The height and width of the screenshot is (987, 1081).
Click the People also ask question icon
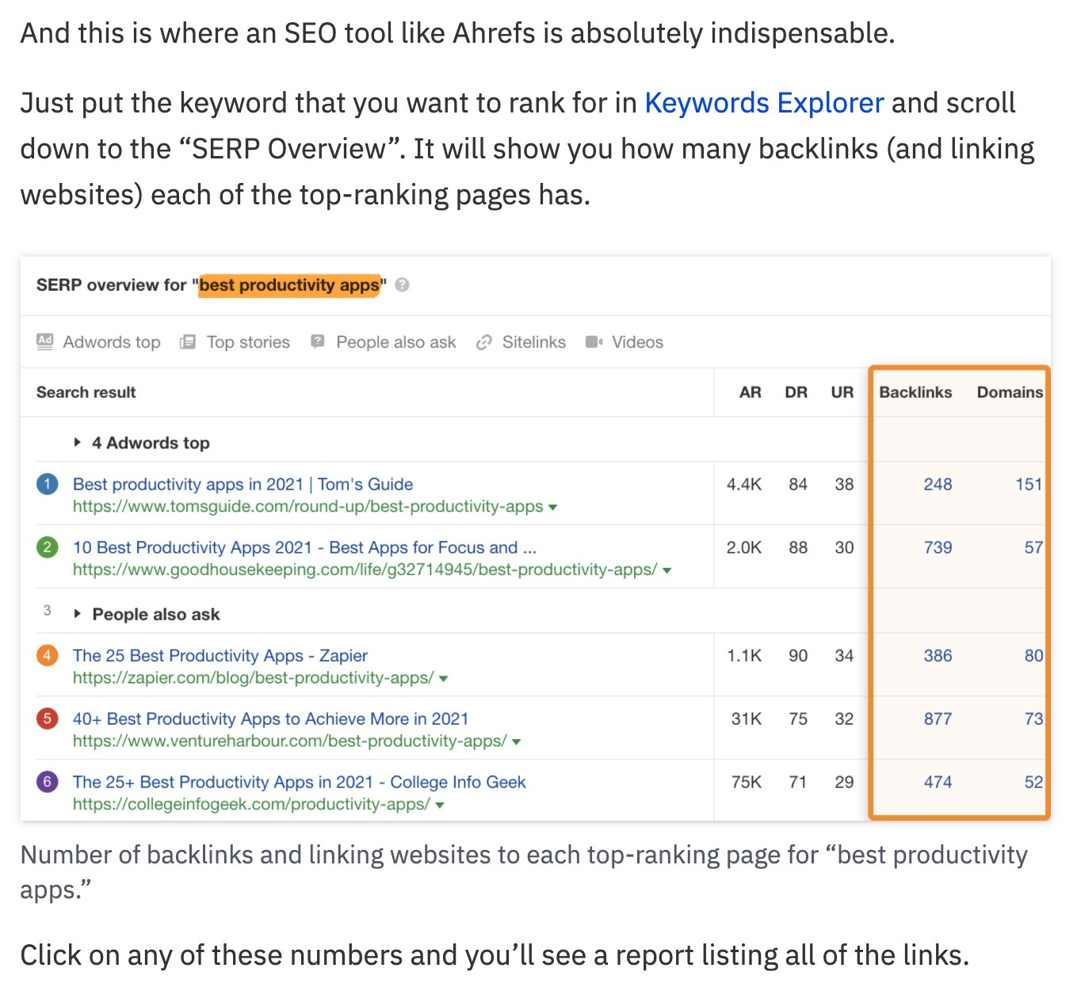point(317,341)
